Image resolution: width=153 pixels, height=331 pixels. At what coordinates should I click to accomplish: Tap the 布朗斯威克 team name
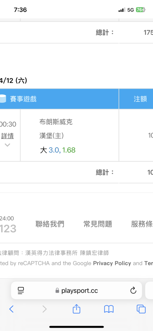click(56, 122)
